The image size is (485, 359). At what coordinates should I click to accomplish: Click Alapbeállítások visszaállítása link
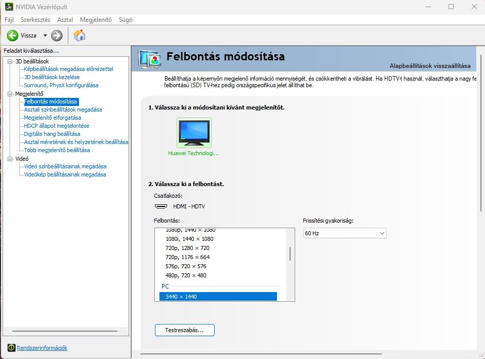(430, 66)
